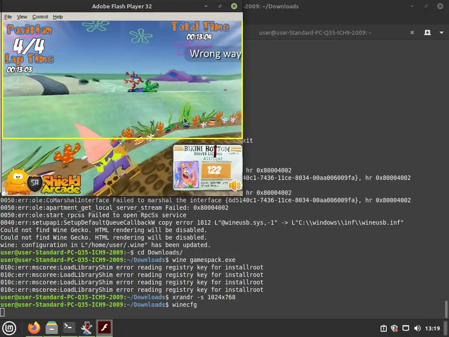Click the terminal vertical scrollbar
The width and height of the screenshot is (449, 337).
coord(446,309)
